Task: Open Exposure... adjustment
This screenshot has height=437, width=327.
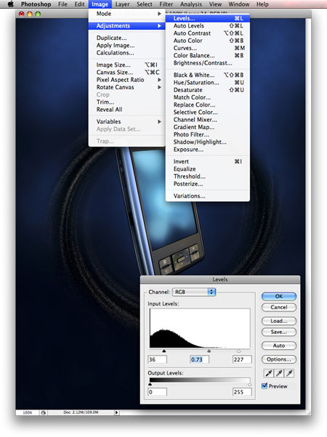Action: [x=208, y=150]
